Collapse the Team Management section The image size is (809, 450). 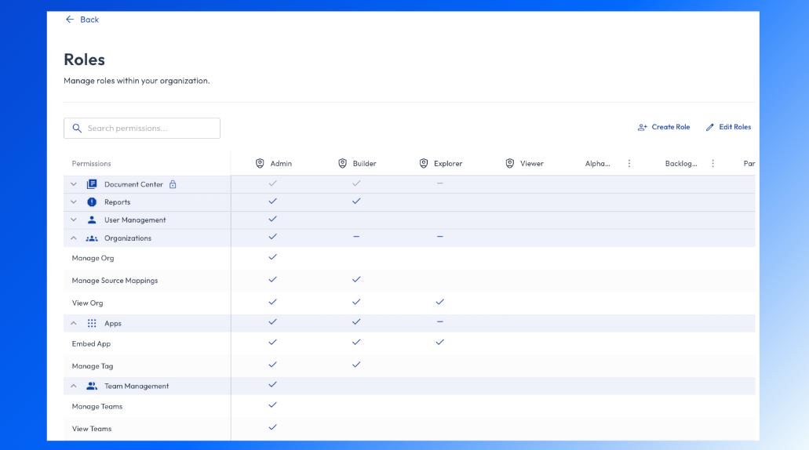coord(74,386)
